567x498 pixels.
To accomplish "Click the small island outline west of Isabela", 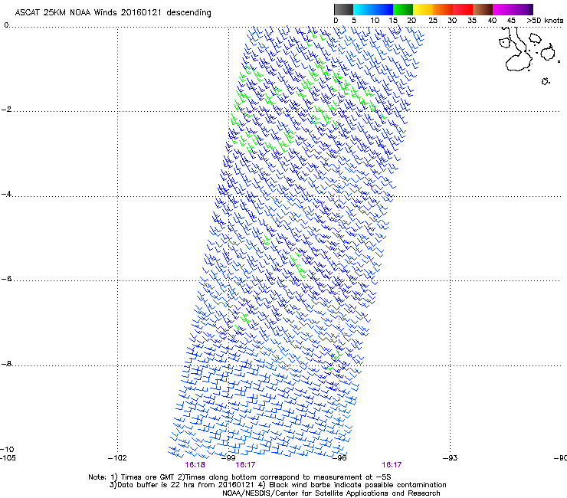I will 504,42.
